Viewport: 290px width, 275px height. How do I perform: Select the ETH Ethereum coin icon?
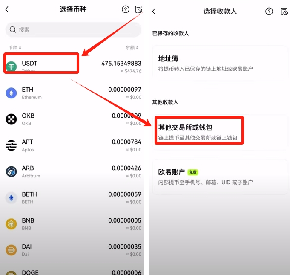coord(11,93)
